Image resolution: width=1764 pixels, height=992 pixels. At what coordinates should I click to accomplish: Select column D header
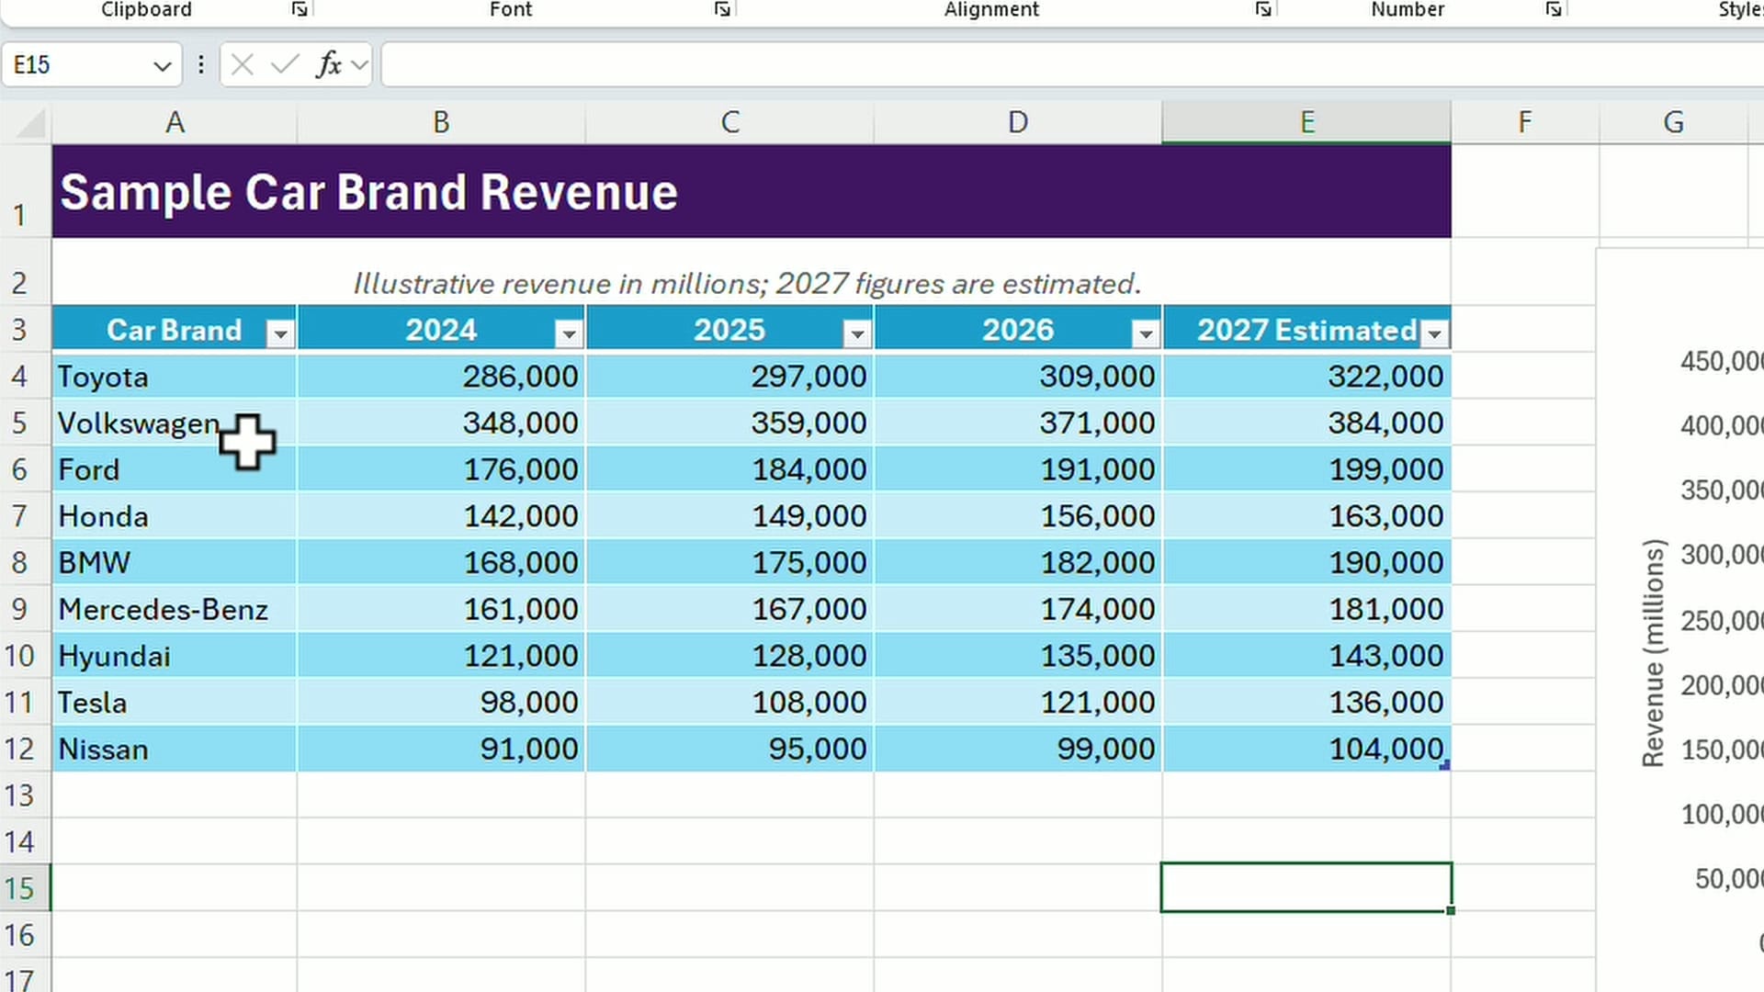pos(1018,122)
